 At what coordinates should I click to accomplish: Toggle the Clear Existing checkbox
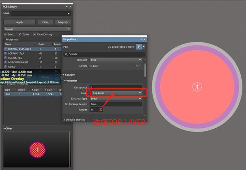coord(35,34)
